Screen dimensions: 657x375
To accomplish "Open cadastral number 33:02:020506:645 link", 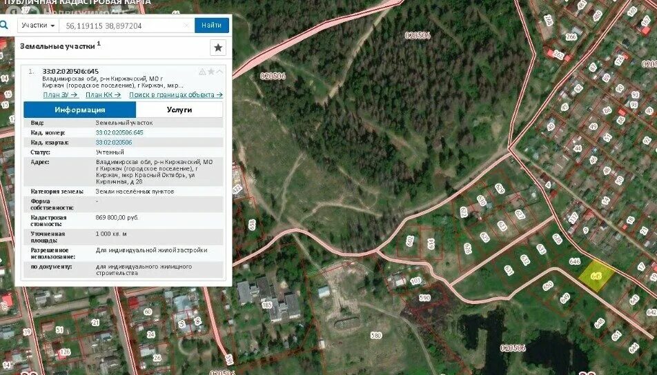I will click(x=119, y=132).
